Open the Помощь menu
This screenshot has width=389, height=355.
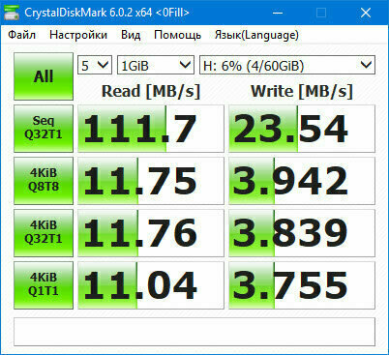coord(177,35)
